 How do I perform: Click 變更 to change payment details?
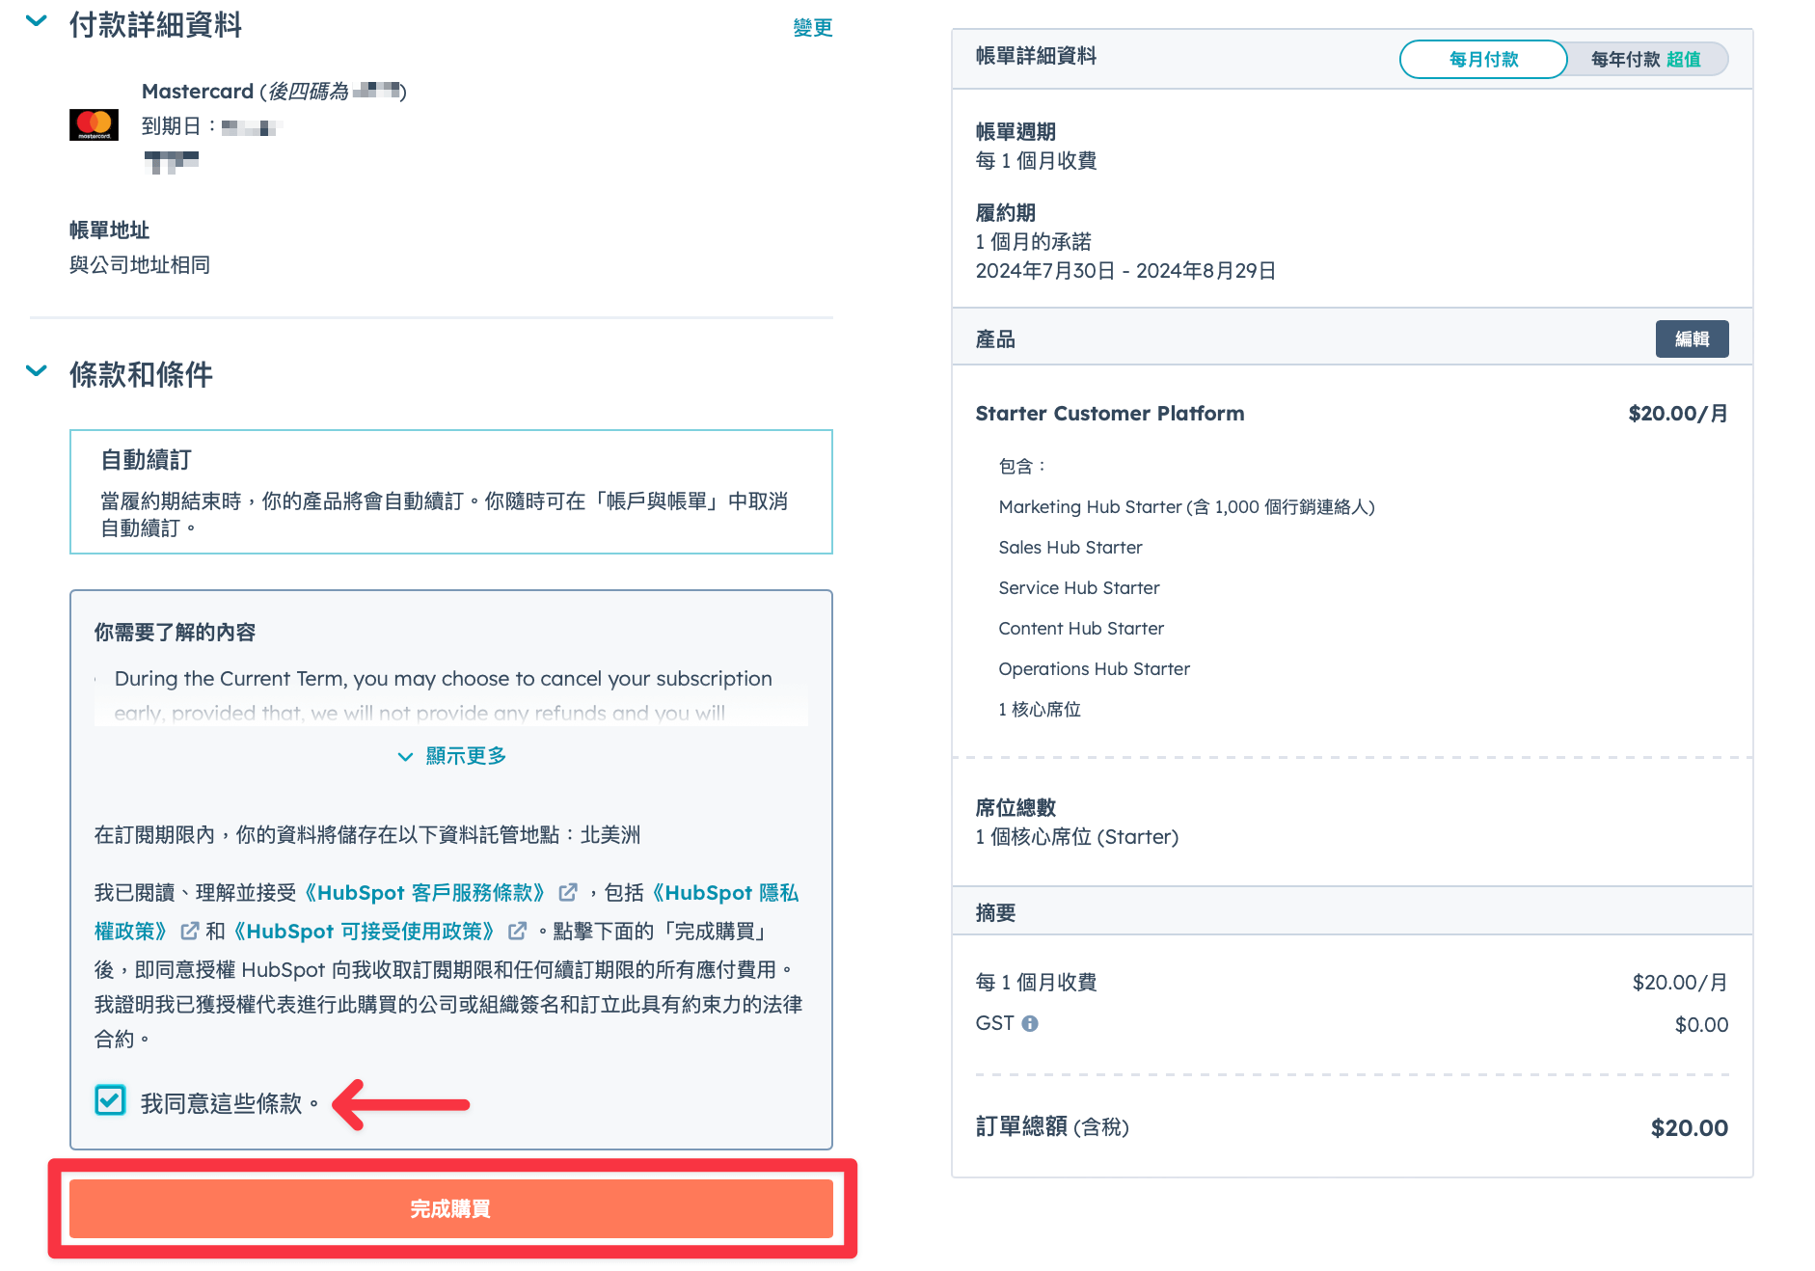[813, 27]
